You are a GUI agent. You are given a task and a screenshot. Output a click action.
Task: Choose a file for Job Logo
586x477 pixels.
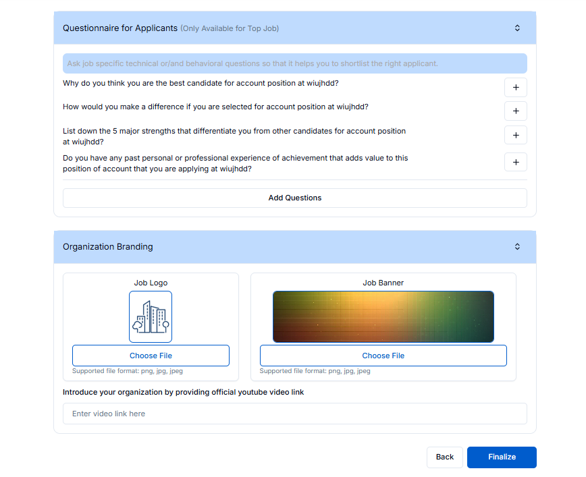pyautogui.click(x=151, y=356)
